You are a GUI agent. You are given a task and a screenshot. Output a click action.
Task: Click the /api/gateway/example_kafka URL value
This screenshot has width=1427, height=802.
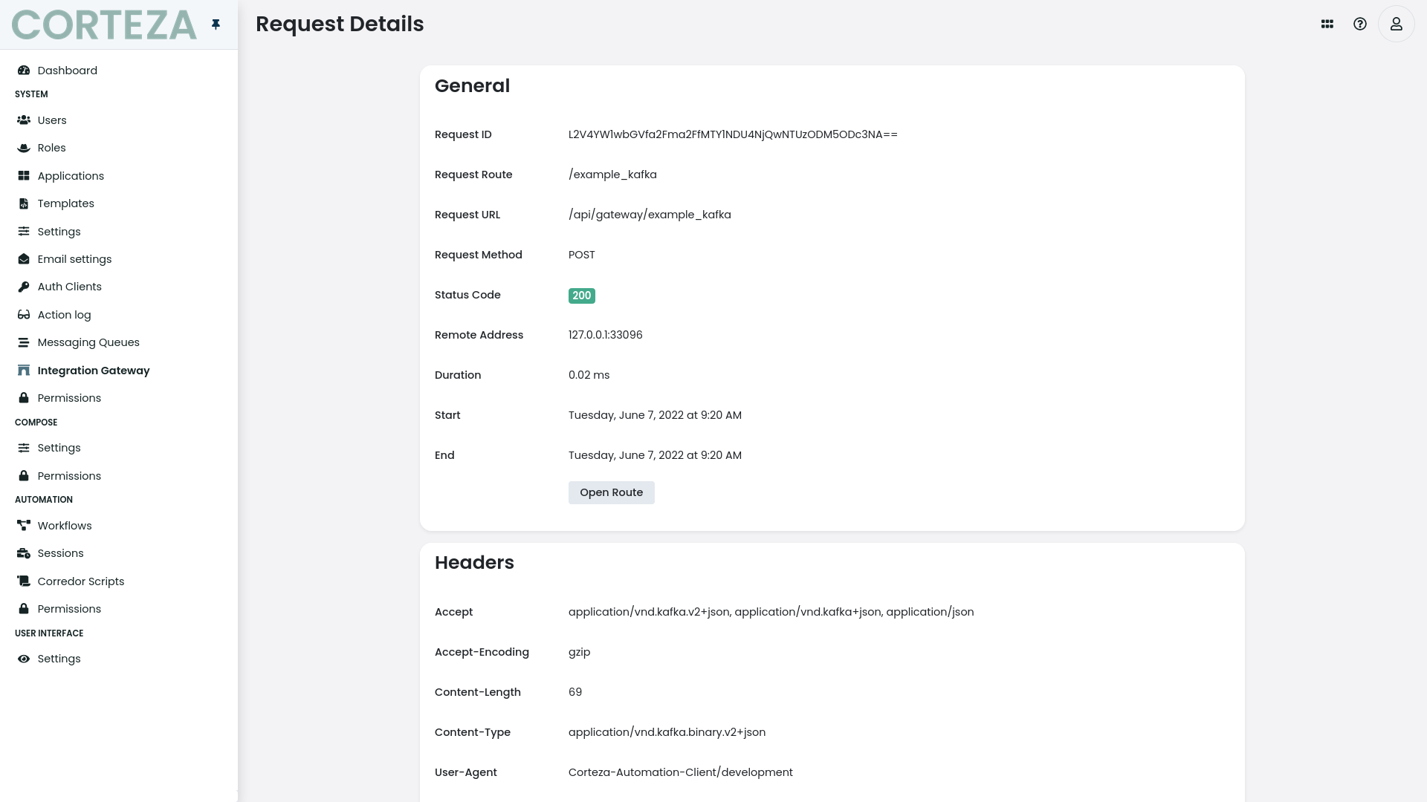650,215
